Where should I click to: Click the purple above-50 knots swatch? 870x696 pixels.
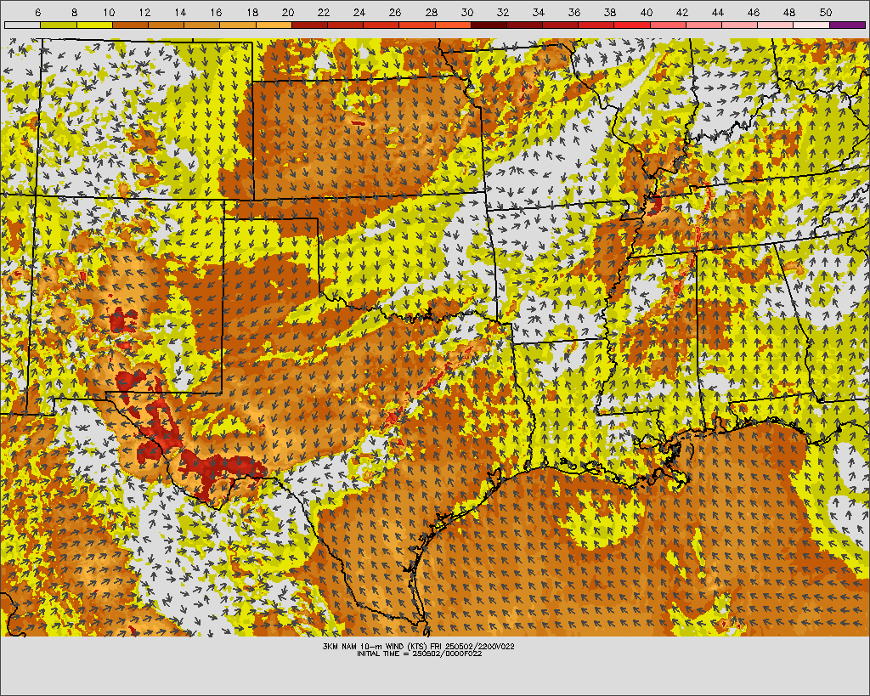tap(848, 25)
